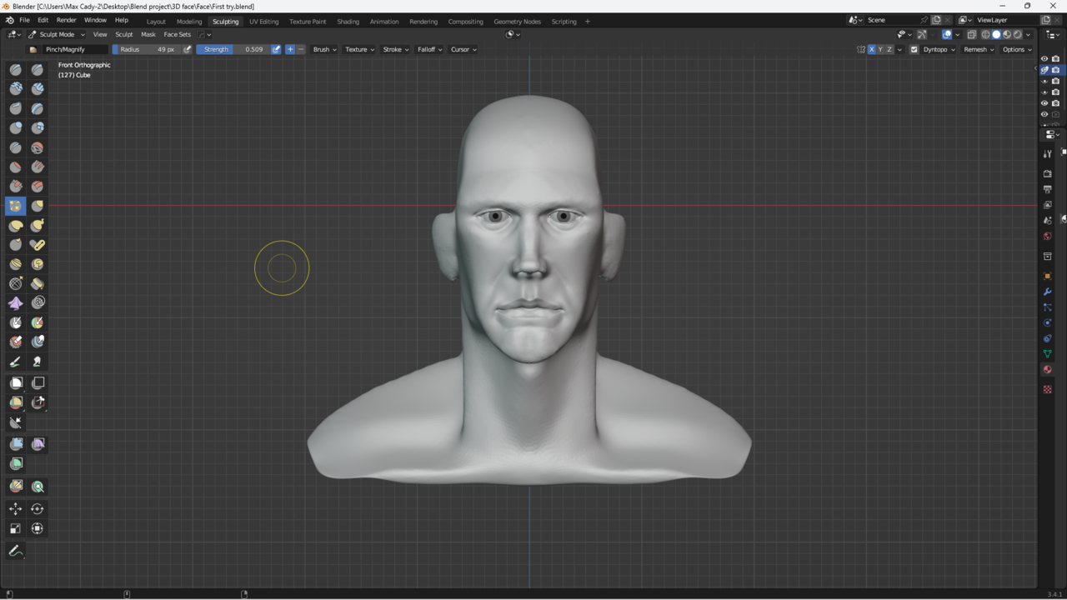
Task: Select the Clay Strips brush
Action: (x=38, y=88)
